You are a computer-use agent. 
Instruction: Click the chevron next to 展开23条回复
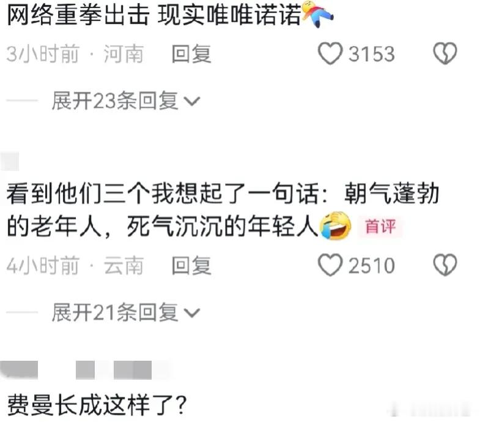pyautogui.click(x=191, y=102)
